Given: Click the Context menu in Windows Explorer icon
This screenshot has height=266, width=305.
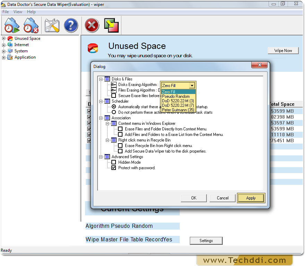Looking at the screenshot, I should coord(114,123).
